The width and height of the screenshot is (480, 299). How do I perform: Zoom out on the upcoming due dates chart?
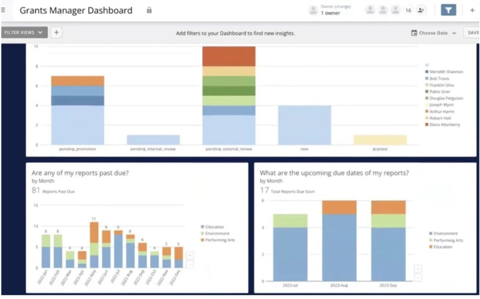click(x=418, y=277)
